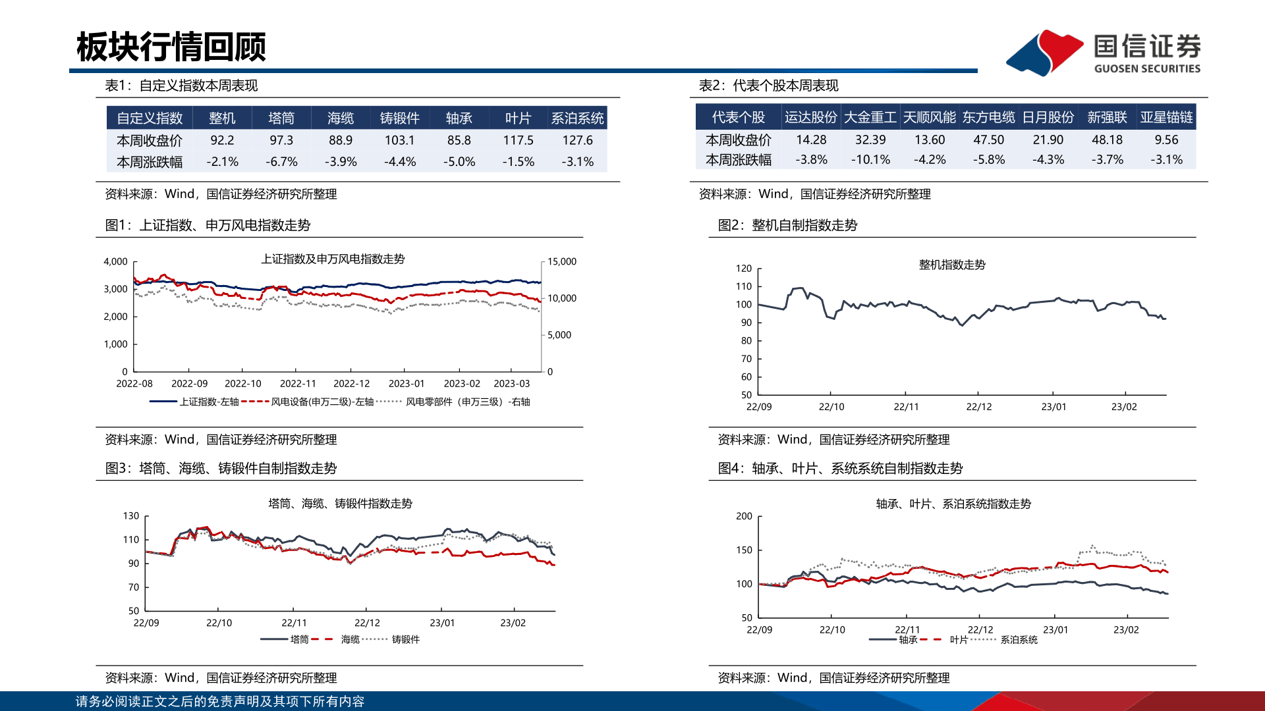Select the title 板块行情回顾

pyautogui.click(x=171, y=47)
